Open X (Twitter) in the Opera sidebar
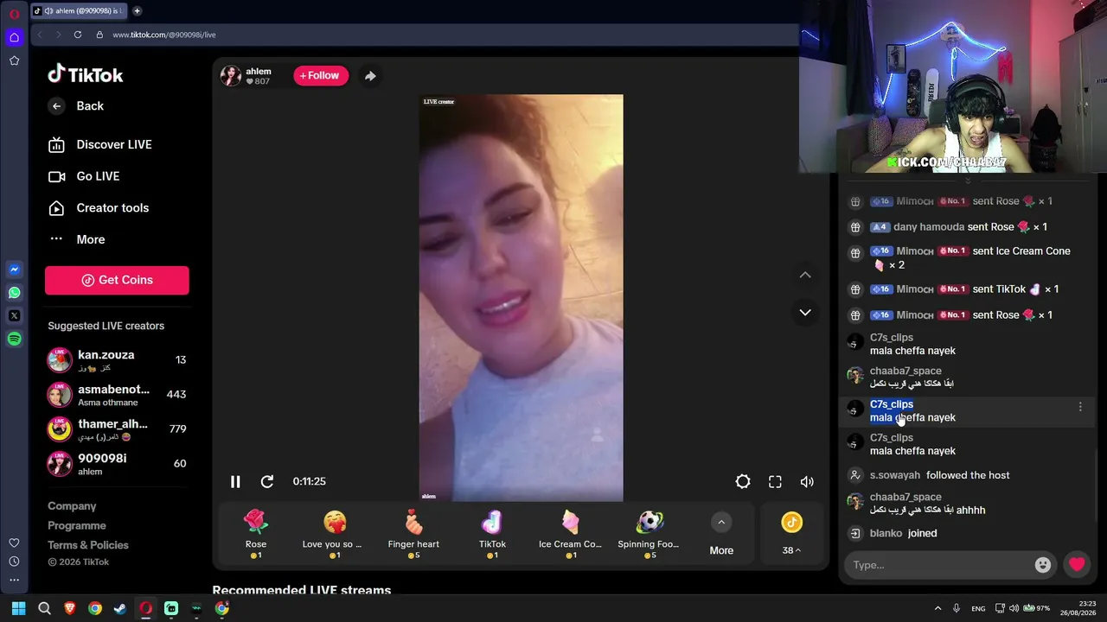The image size is (1107, 622). pos(14,316)
